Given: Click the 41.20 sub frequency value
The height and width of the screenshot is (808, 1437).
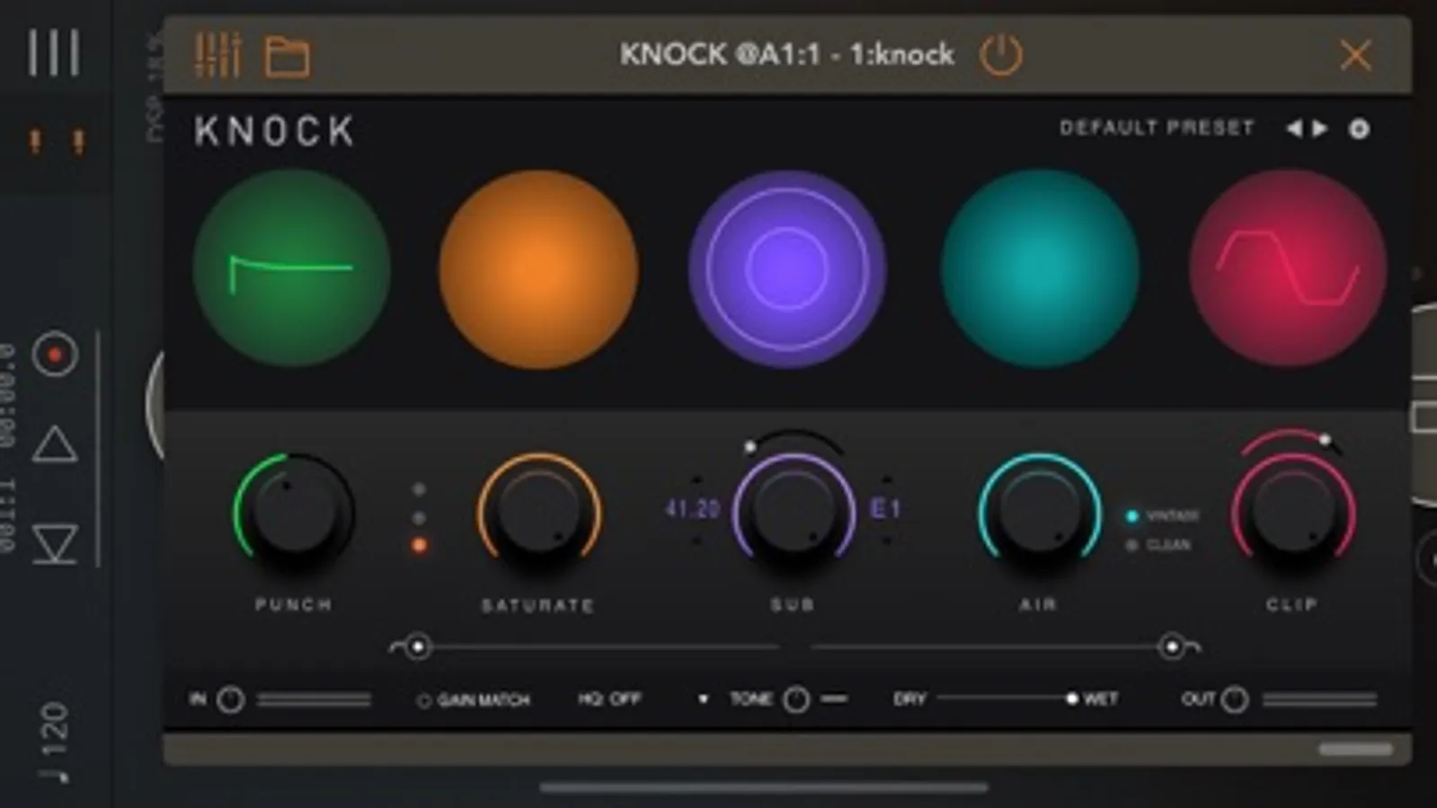Looking at the screenshot, I should point(692,509).
